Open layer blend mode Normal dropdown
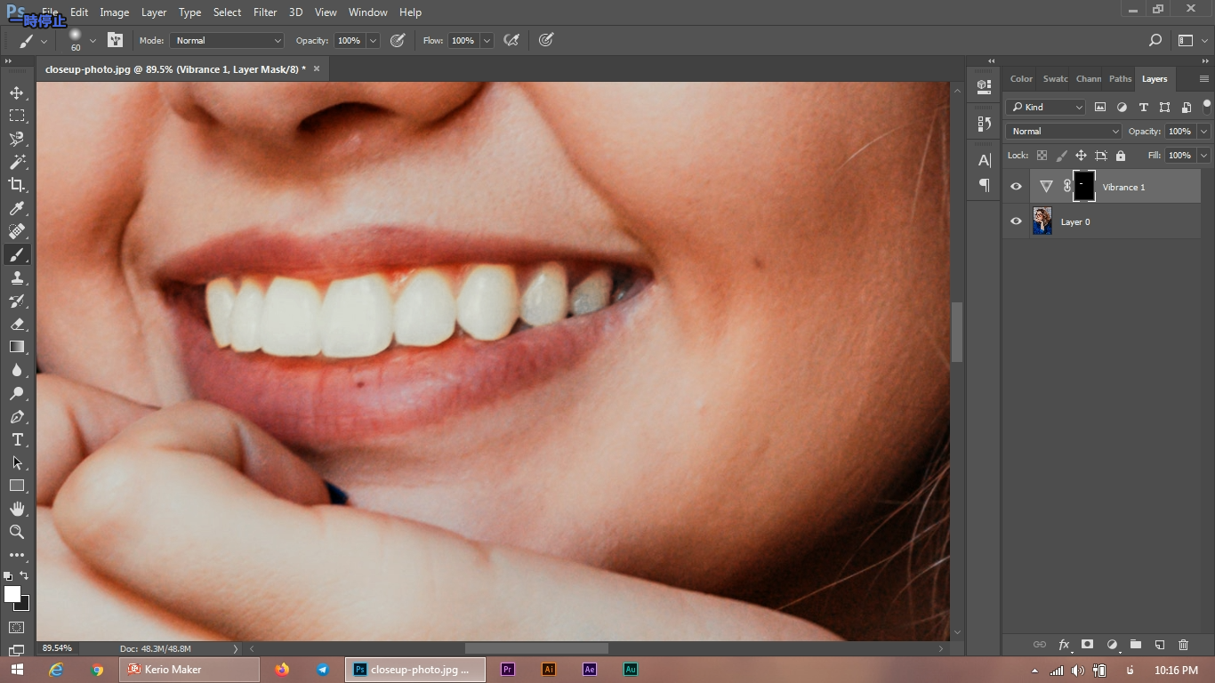Screen dimensions: 1215x683 pyautogui.click(x=1064, y=131)
